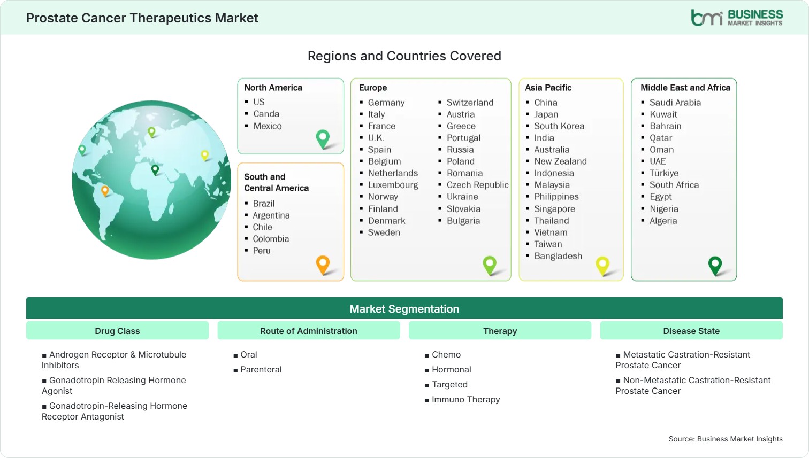
Task: Click China in the Asia Pacific list
Action: tap(546, 103)
